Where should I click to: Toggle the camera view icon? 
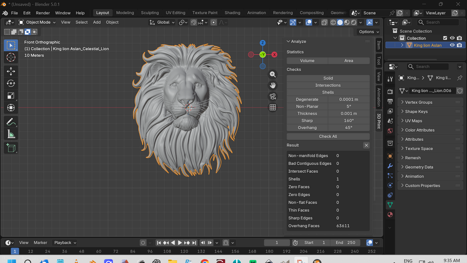click(x=273, y=96)
